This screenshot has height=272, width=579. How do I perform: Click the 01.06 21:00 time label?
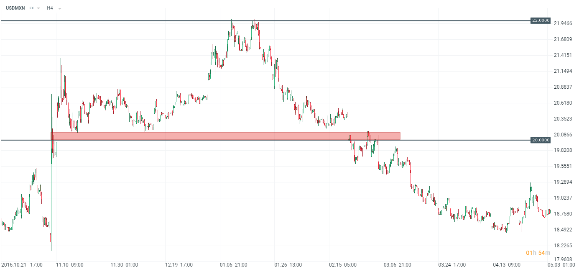[x=233, y=265]
